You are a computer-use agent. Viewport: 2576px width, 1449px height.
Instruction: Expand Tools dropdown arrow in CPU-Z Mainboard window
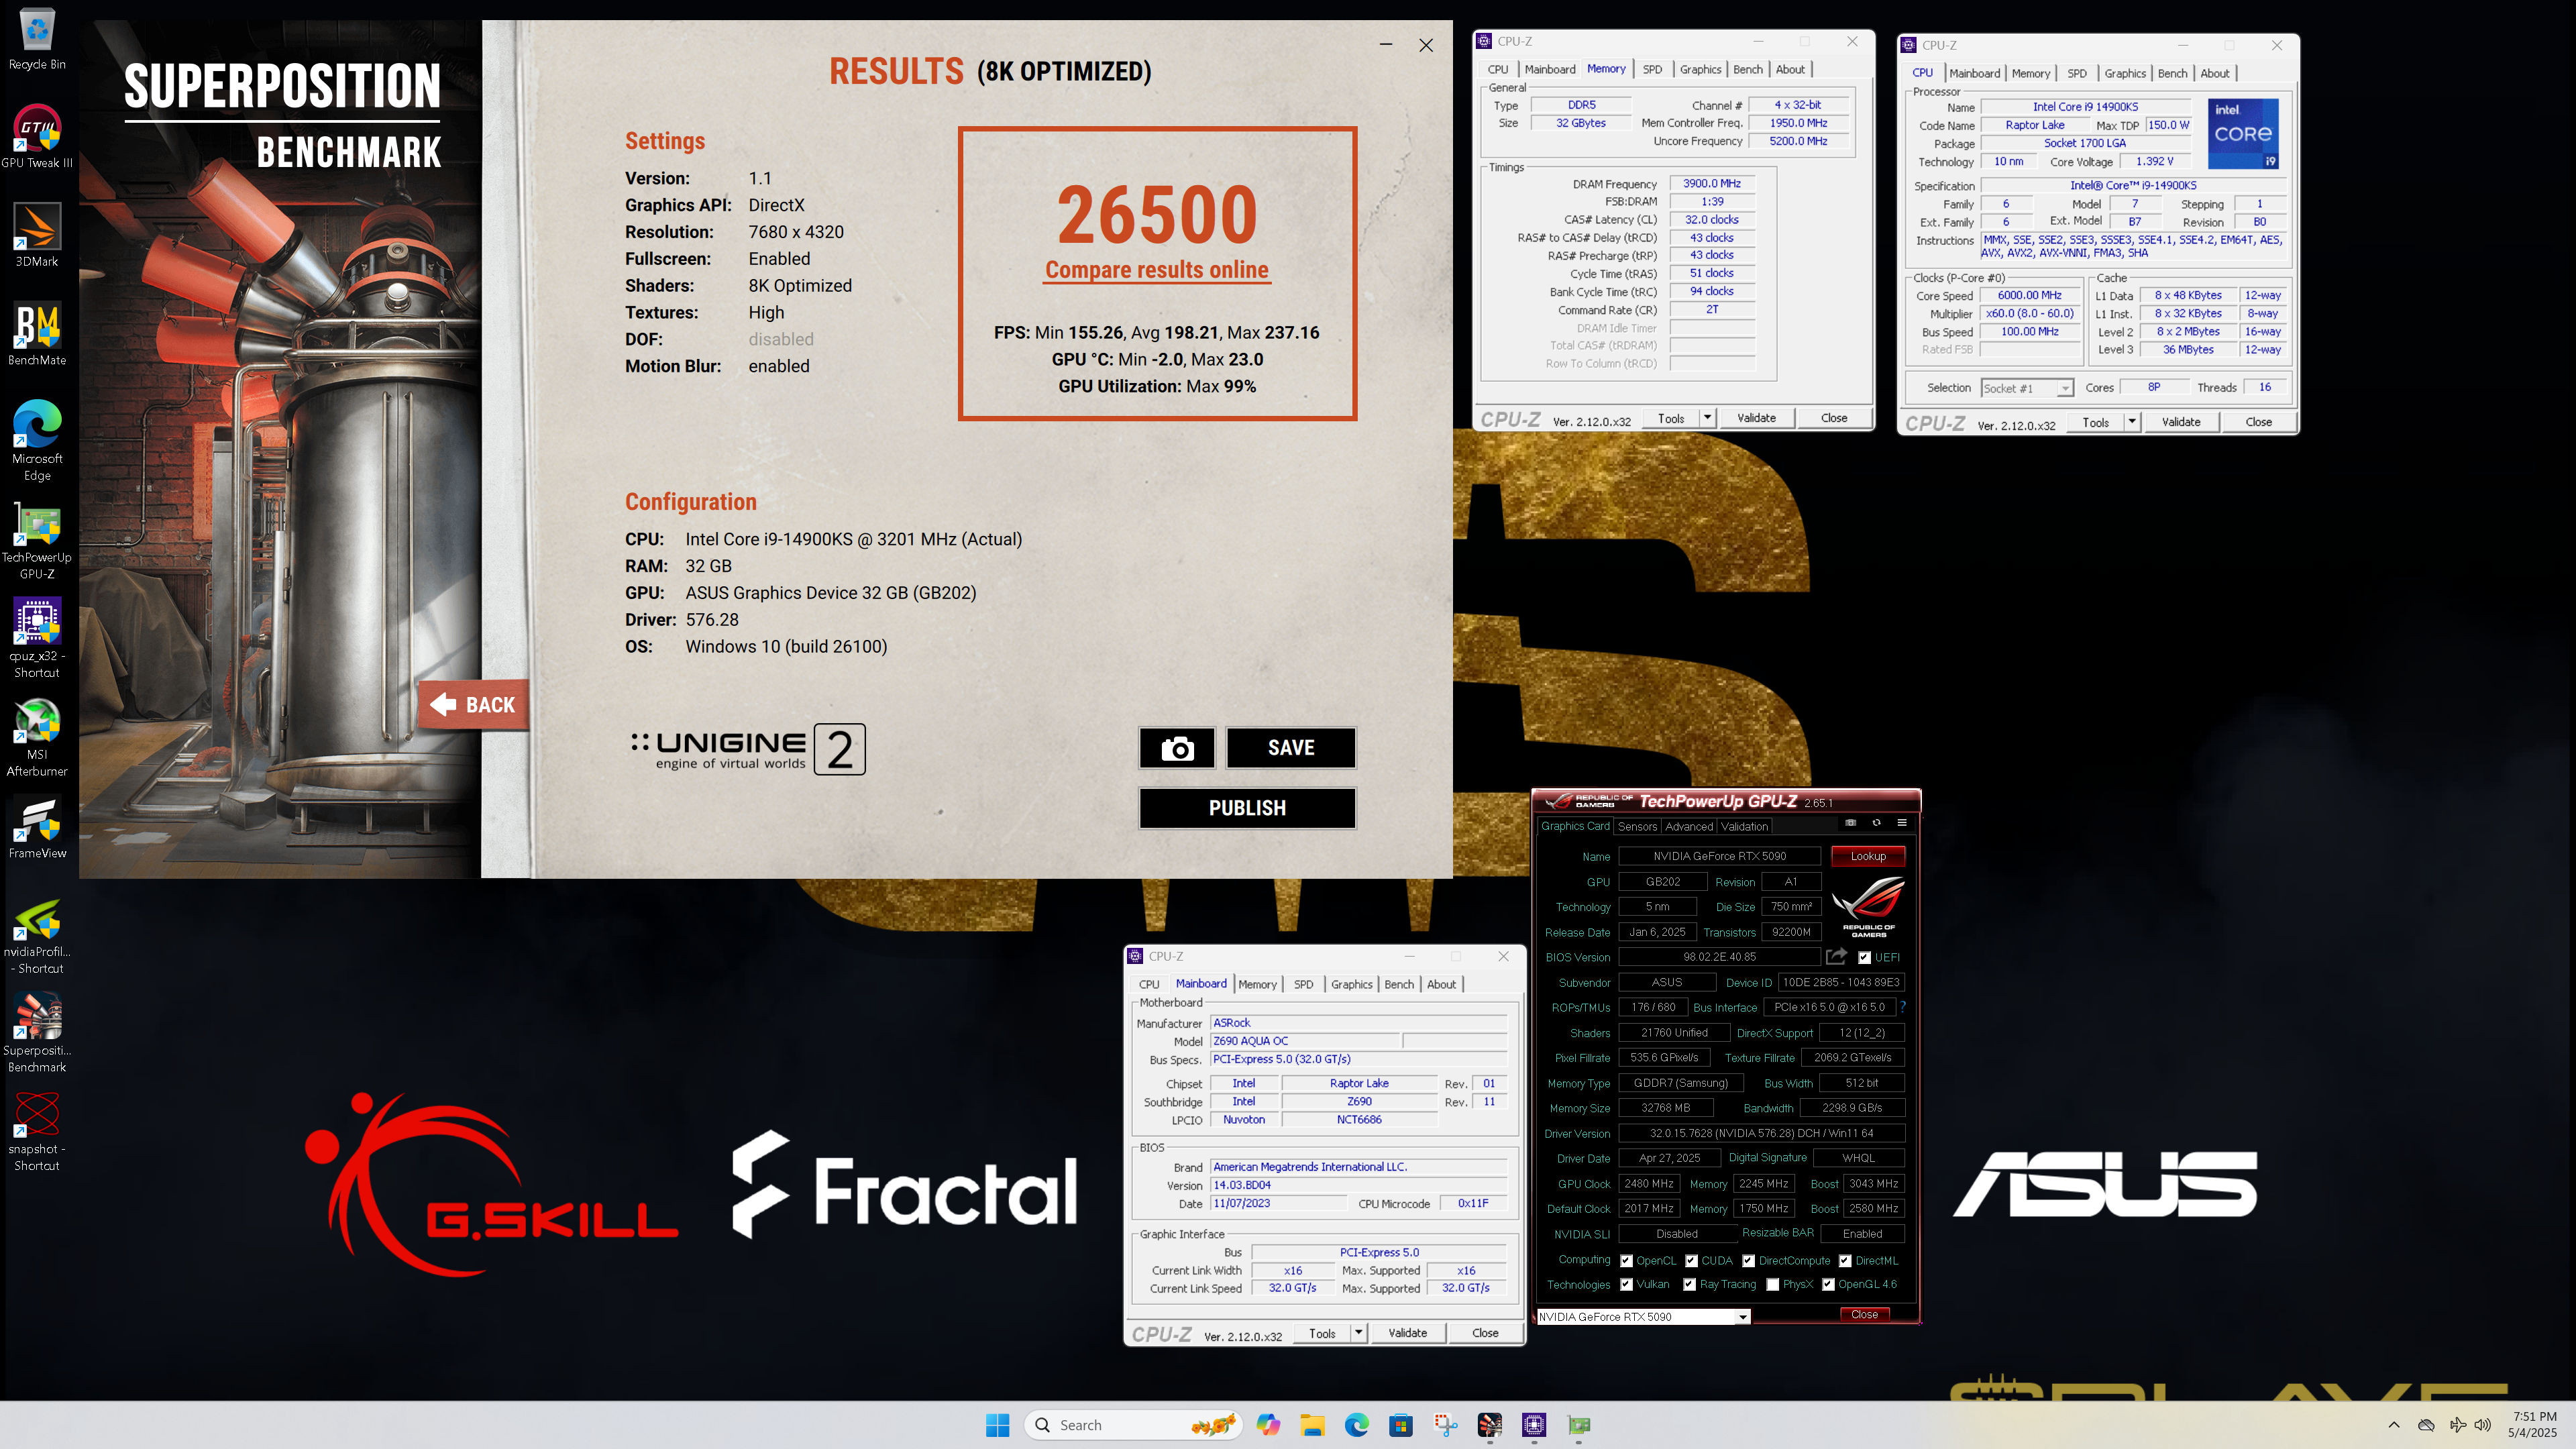[x=1358, y=1333]
